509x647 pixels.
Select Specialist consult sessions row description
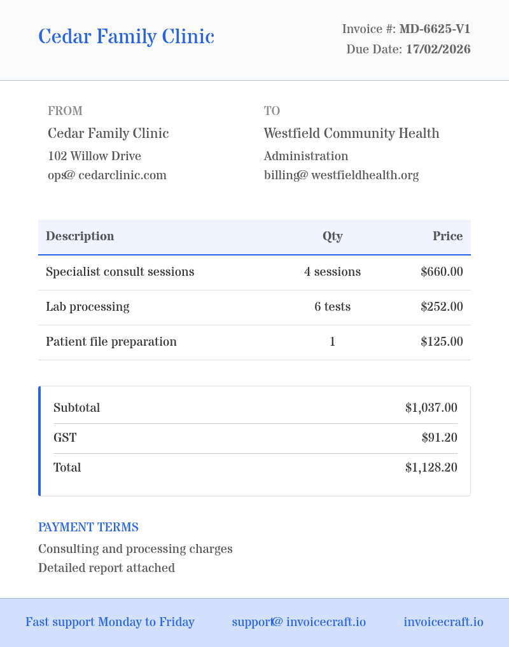(x=120, y=272)
